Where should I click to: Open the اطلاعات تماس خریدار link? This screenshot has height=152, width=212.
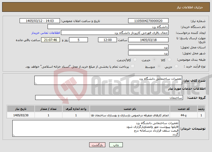pyautogui.click(x=46, y=33)
